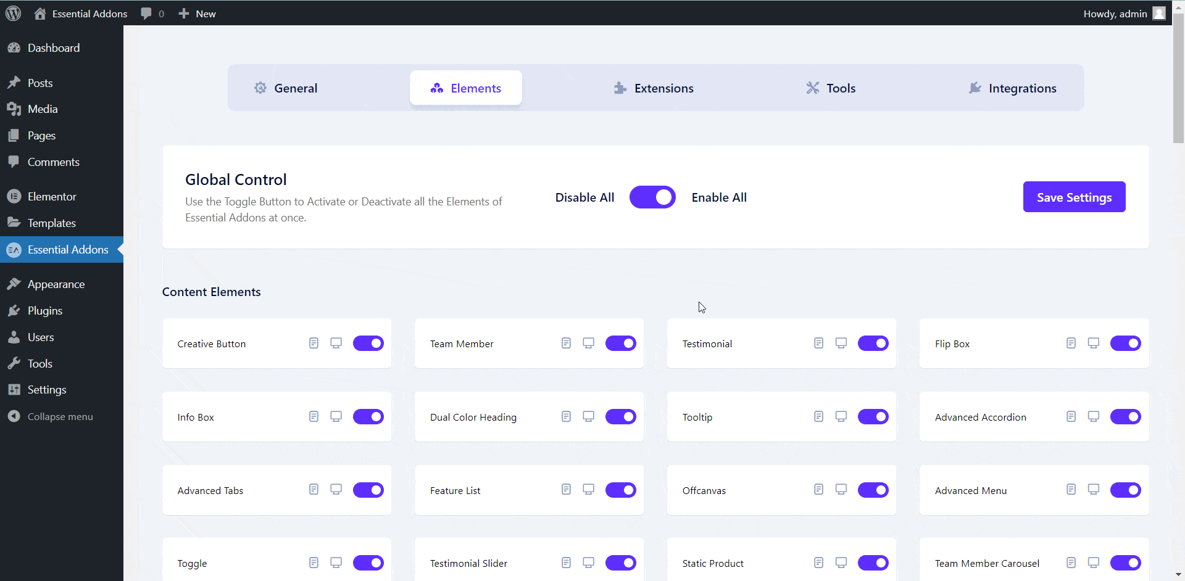Click the Save Settings button
This screenshot has width=1185, height=581.
tap(1074, 197)
